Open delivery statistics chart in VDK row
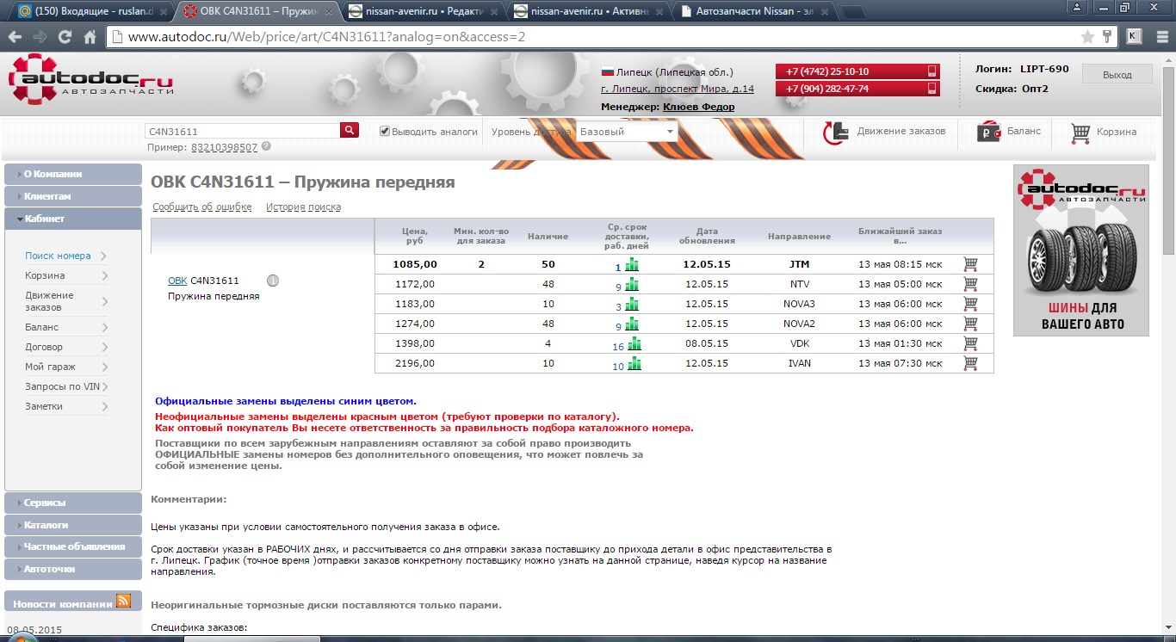 tap(634, 343)
